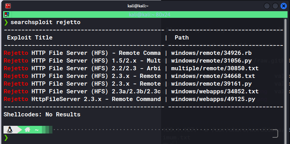Click the HFS 1.5/2.x exploit title

[x=82, y=61]
